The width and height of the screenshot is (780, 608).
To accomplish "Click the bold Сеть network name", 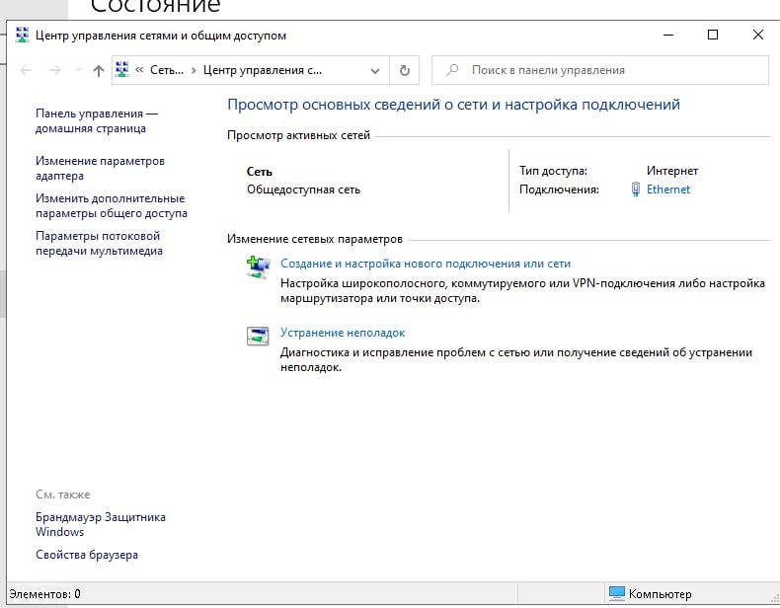I will pos(259,172).
